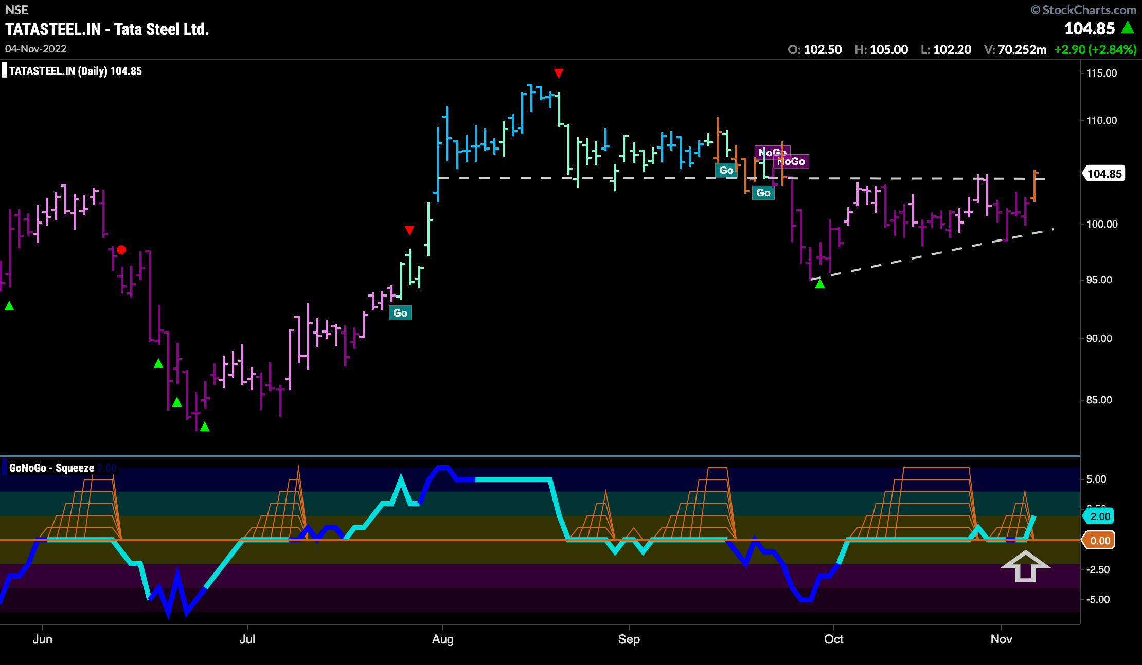This screenshot has height=665, width=1142.
Task: Click the 90.00 price axis label
Action: point(1099,338)
